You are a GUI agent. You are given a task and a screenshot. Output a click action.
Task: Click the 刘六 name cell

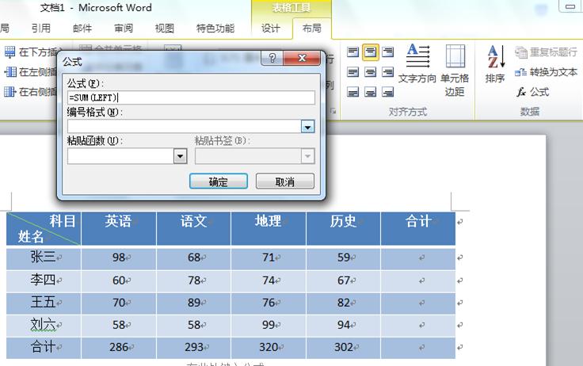(44, 326)
